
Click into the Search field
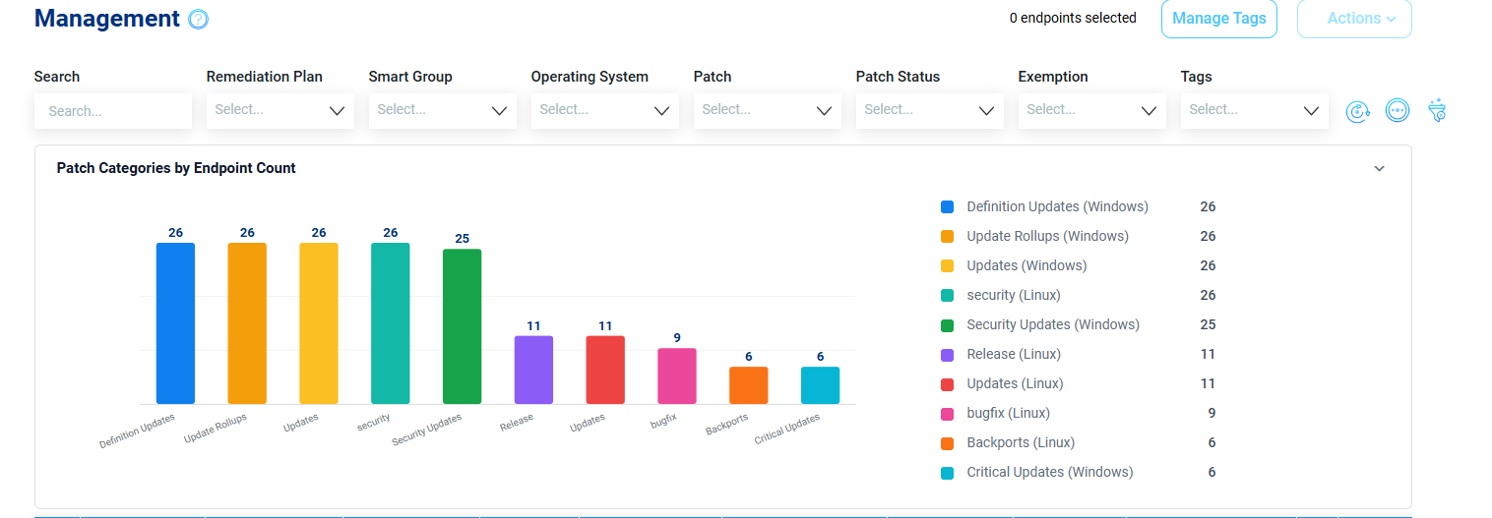pos(113,111)
